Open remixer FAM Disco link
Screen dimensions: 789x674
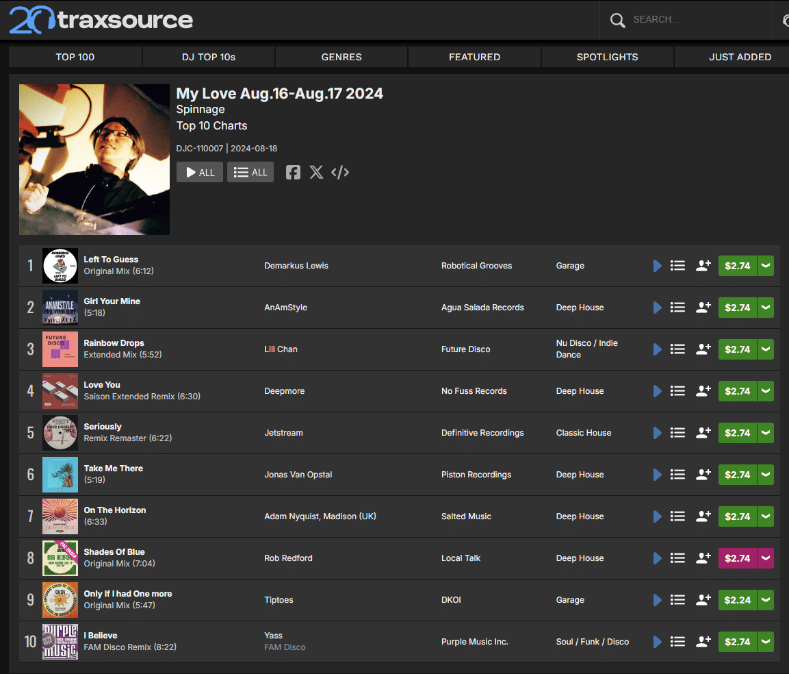pos(285,647)
